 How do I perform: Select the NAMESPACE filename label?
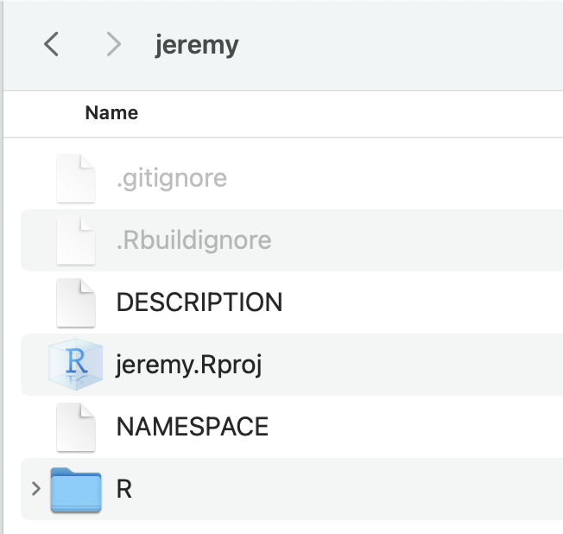click(192, 427)
